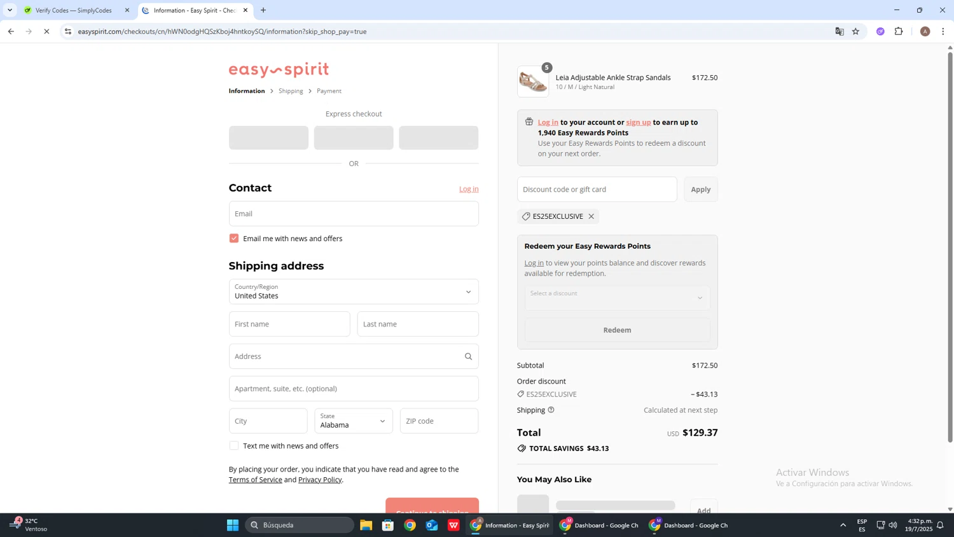
Task: Open a new browser tab
Action: (x=263, y=10)
